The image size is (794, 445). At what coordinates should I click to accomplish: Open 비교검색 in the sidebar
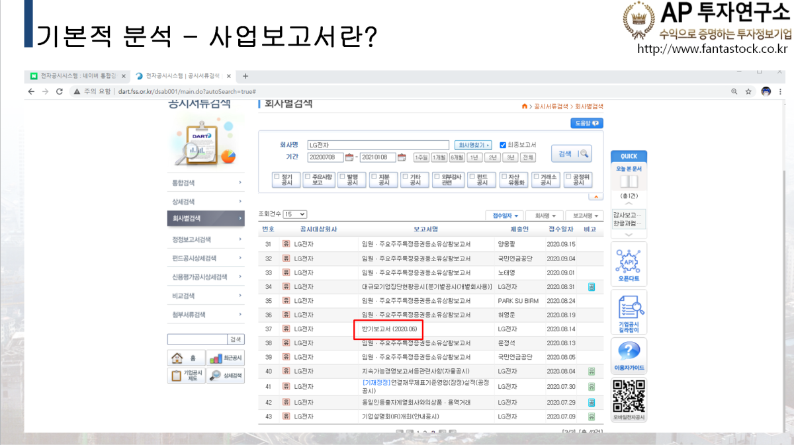tap(206, 296)
